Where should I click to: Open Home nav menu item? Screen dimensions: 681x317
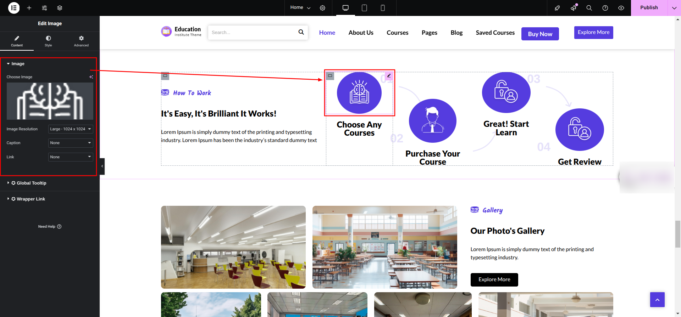point(327,33)
